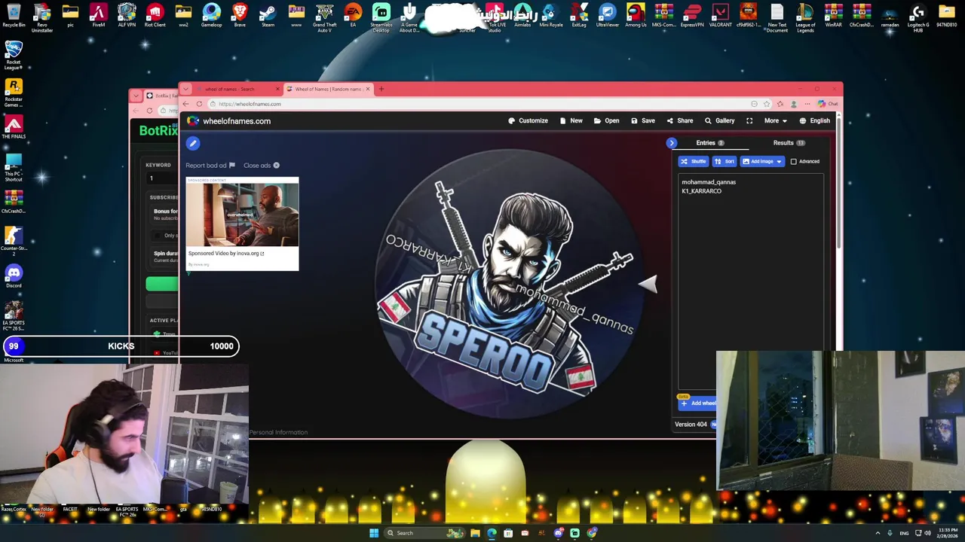Open Discord desktop shortcut
This screenshot has height=542, width=965.
tap(14, 276)
